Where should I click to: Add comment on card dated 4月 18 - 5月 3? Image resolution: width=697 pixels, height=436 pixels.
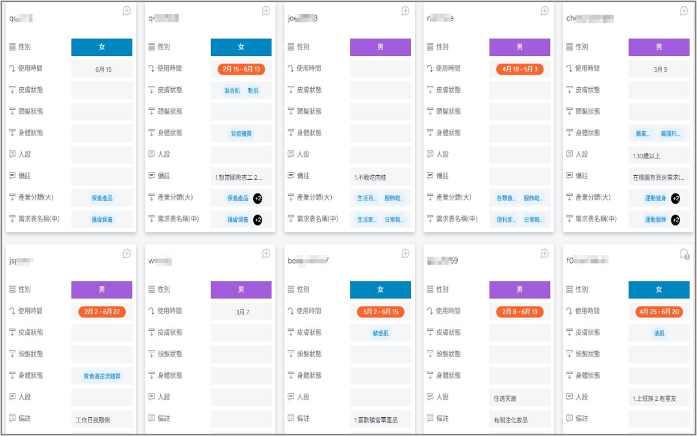point(544,11)
